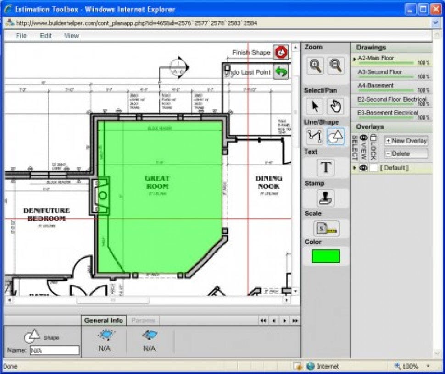Activate the Stamp tool
Image resolution: width=445 pixels, height=374 pixels.
325,198
